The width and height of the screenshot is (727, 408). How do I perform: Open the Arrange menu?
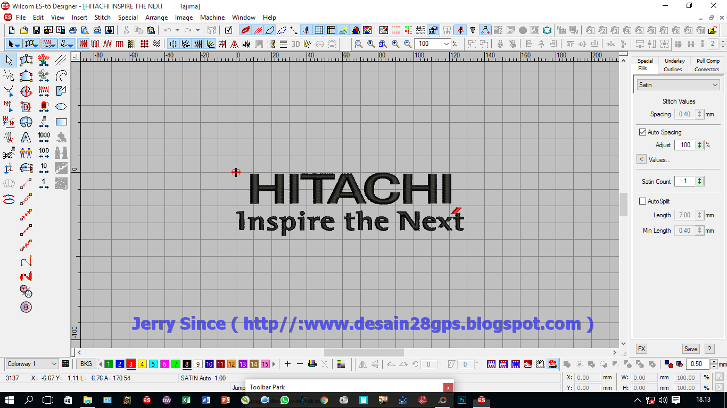click(x=156, y=17)
